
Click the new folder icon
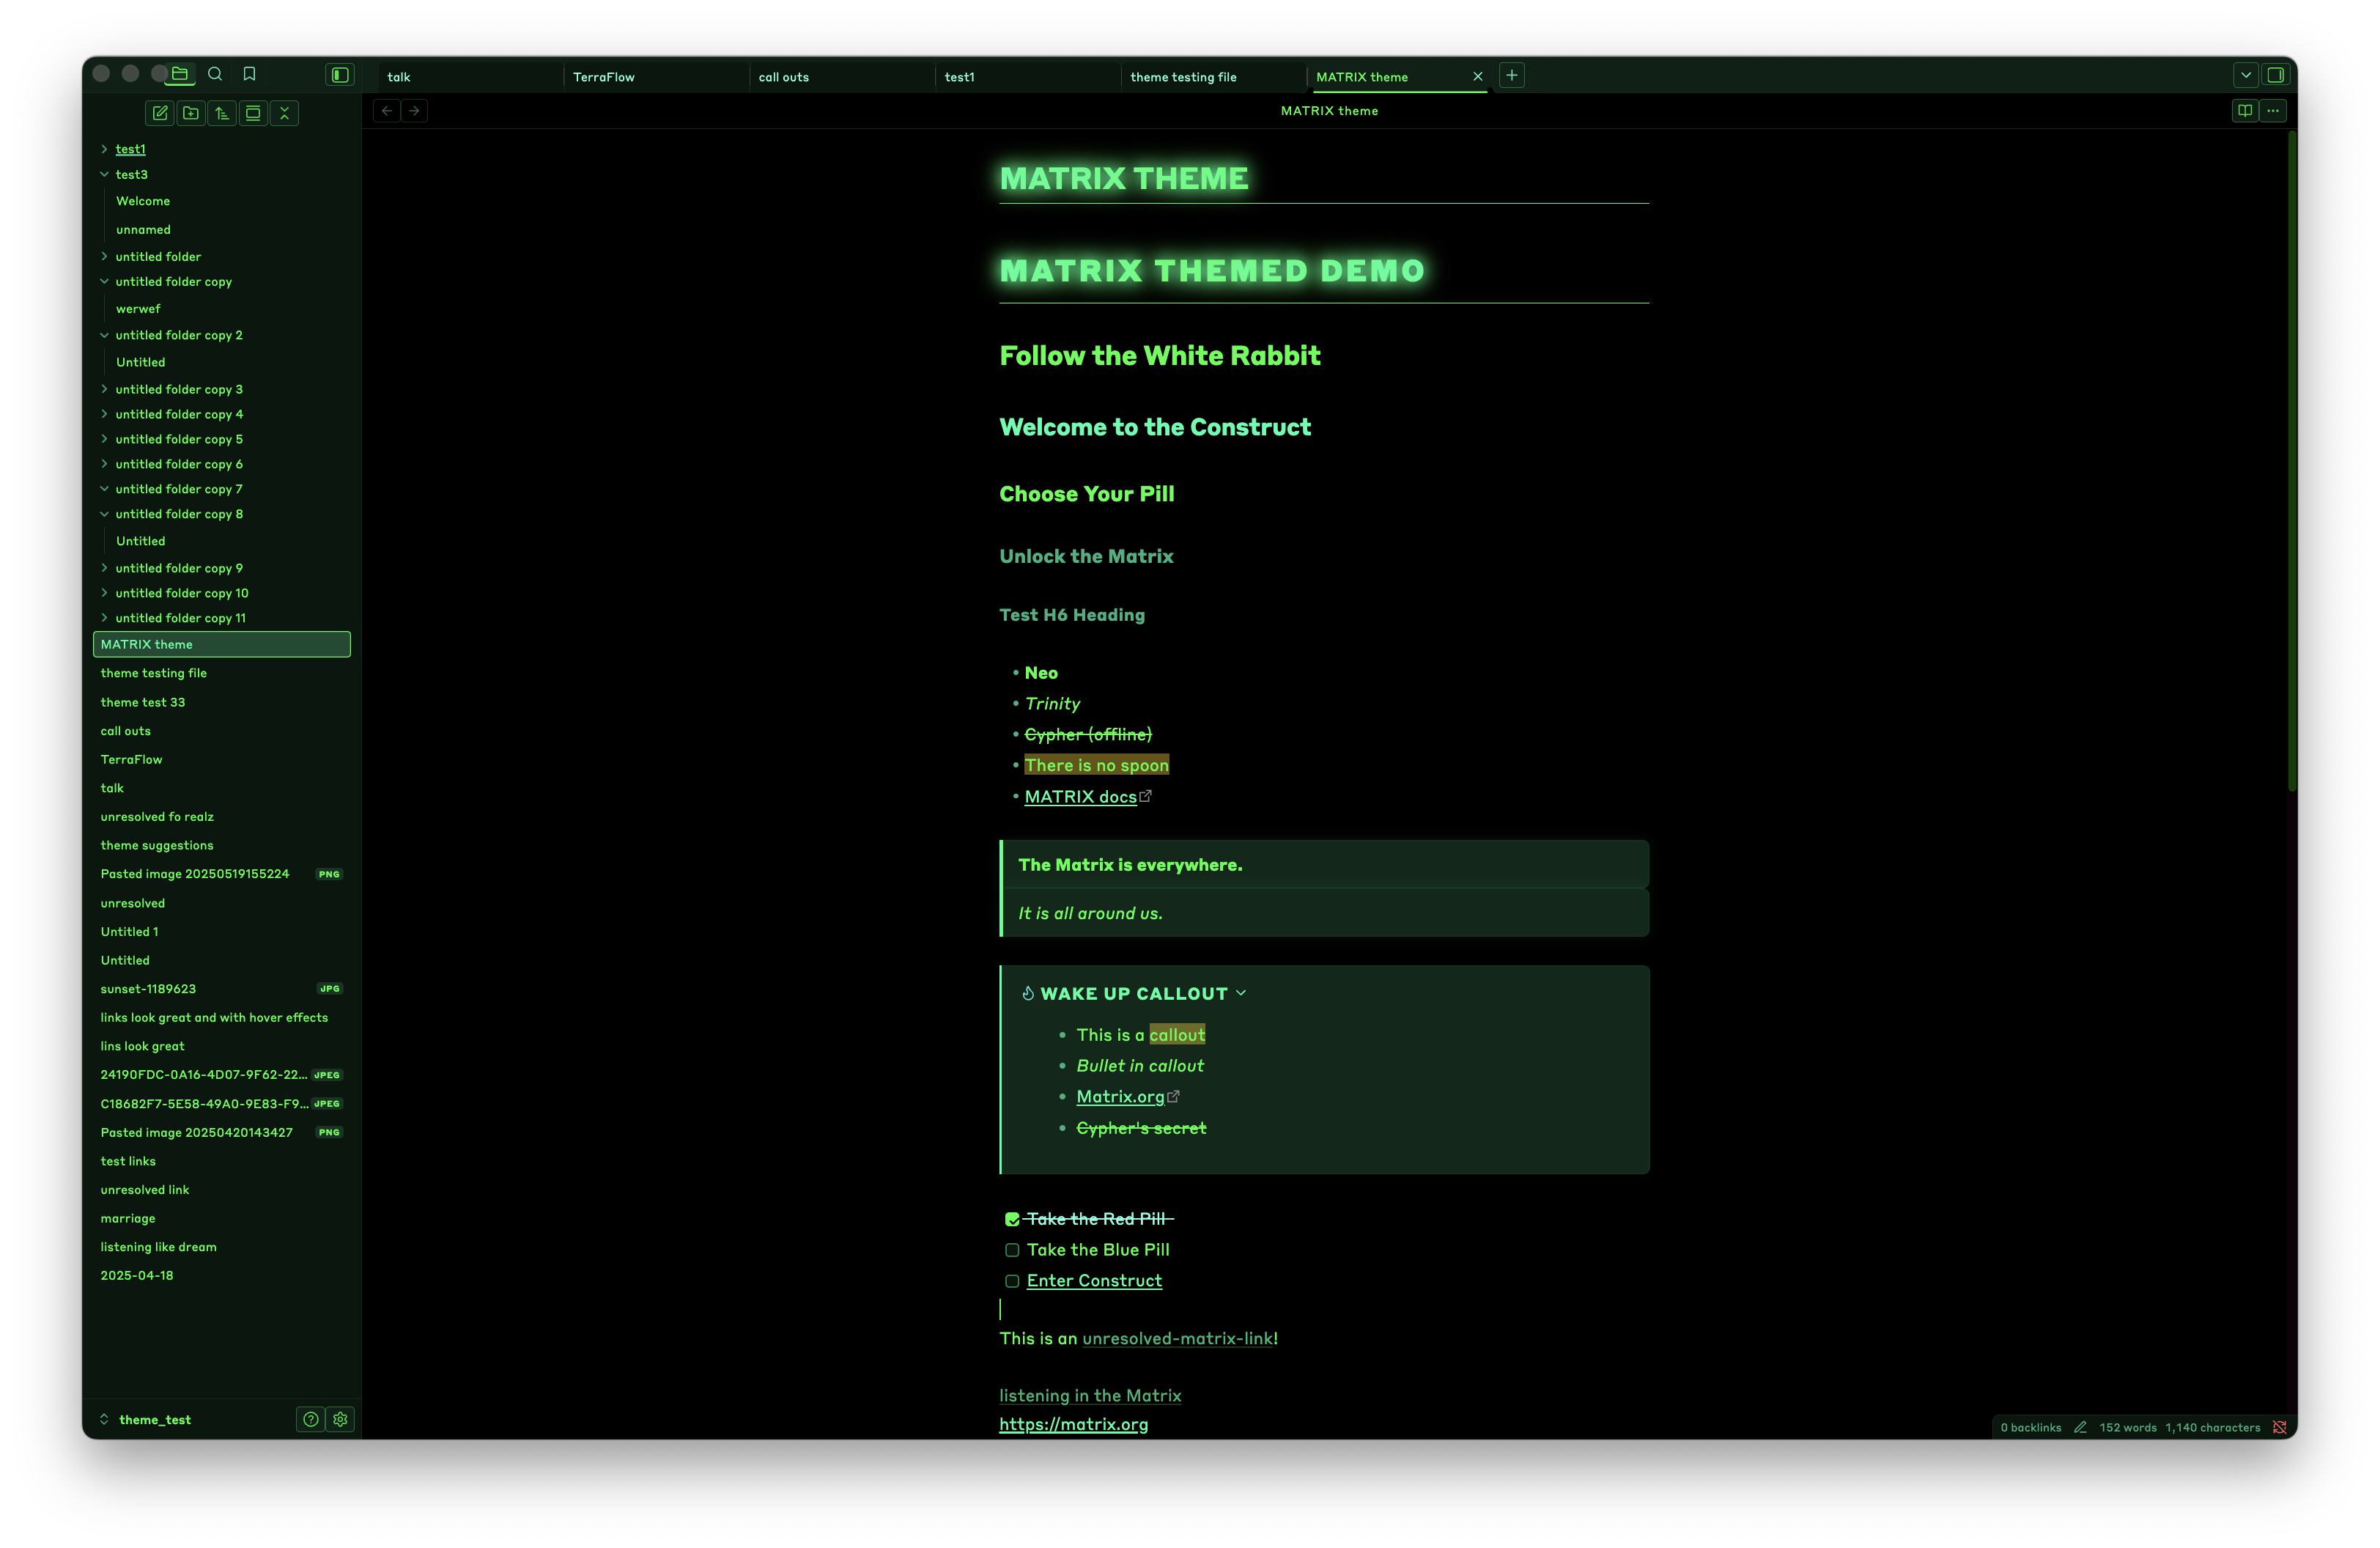(x=191, y=113)
